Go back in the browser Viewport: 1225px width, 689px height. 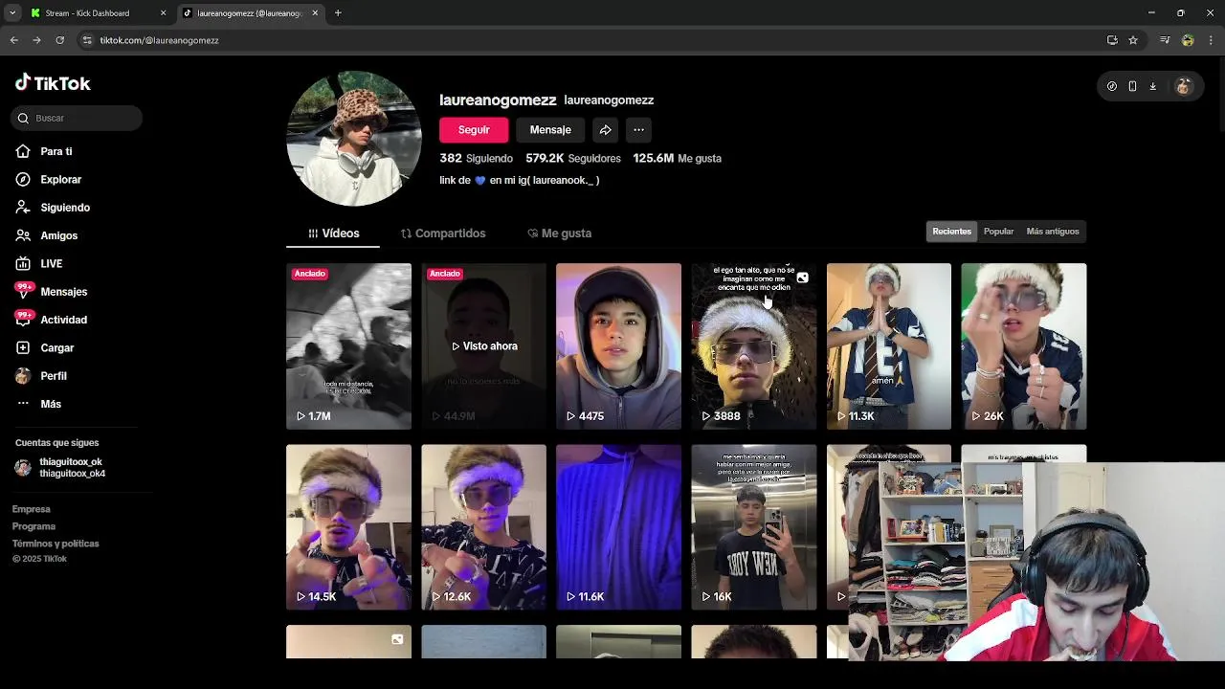14,40
